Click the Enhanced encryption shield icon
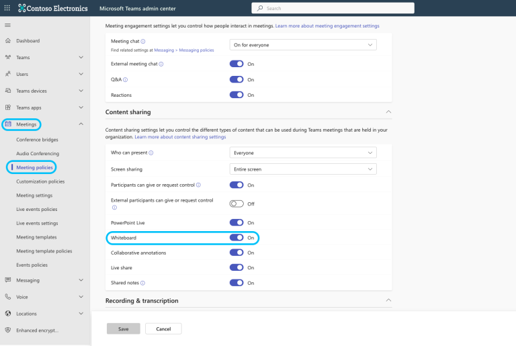 pyautogui.click(x=8, y=330)
